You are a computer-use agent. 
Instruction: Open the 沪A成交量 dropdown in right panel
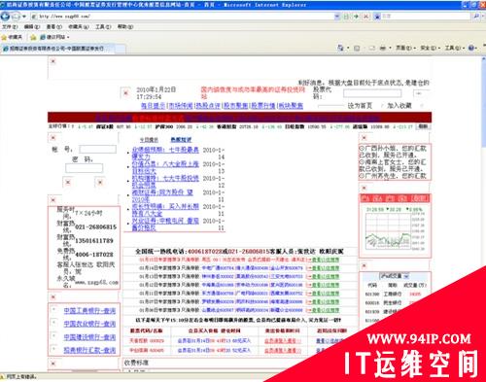point(395,276)
